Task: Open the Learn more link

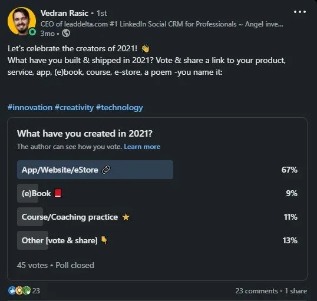Action: [x=142, y=147]
